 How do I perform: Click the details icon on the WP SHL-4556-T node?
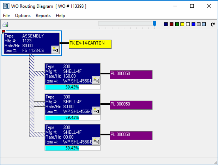click(96, 110)
